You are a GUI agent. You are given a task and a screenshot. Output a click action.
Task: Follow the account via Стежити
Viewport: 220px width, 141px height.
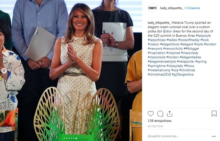click(x=193, y=8)
